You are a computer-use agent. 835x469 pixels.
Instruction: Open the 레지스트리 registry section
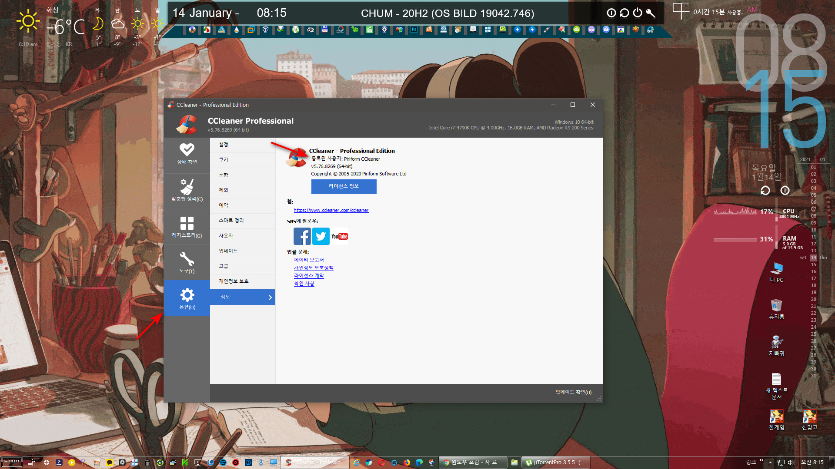(187, 227)
